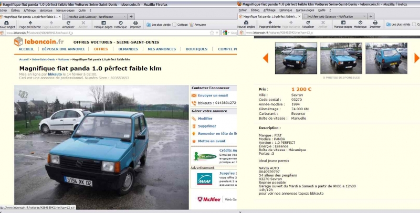
Task: Open MES ANNONCES navigation link
Action: pyautogui.click(x=162, y=49)
